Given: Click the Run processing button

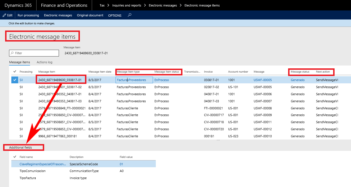Looking at the screenshot, I should coord(28,15).
